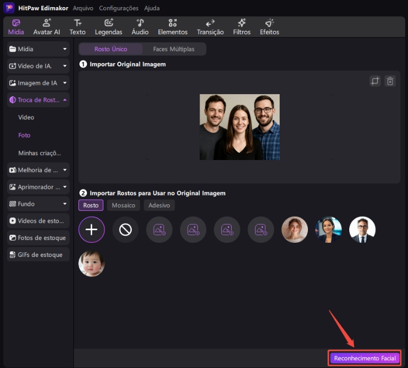
Task: Select the Texto tool in toolbar
Action: click(x=78, y=27)
